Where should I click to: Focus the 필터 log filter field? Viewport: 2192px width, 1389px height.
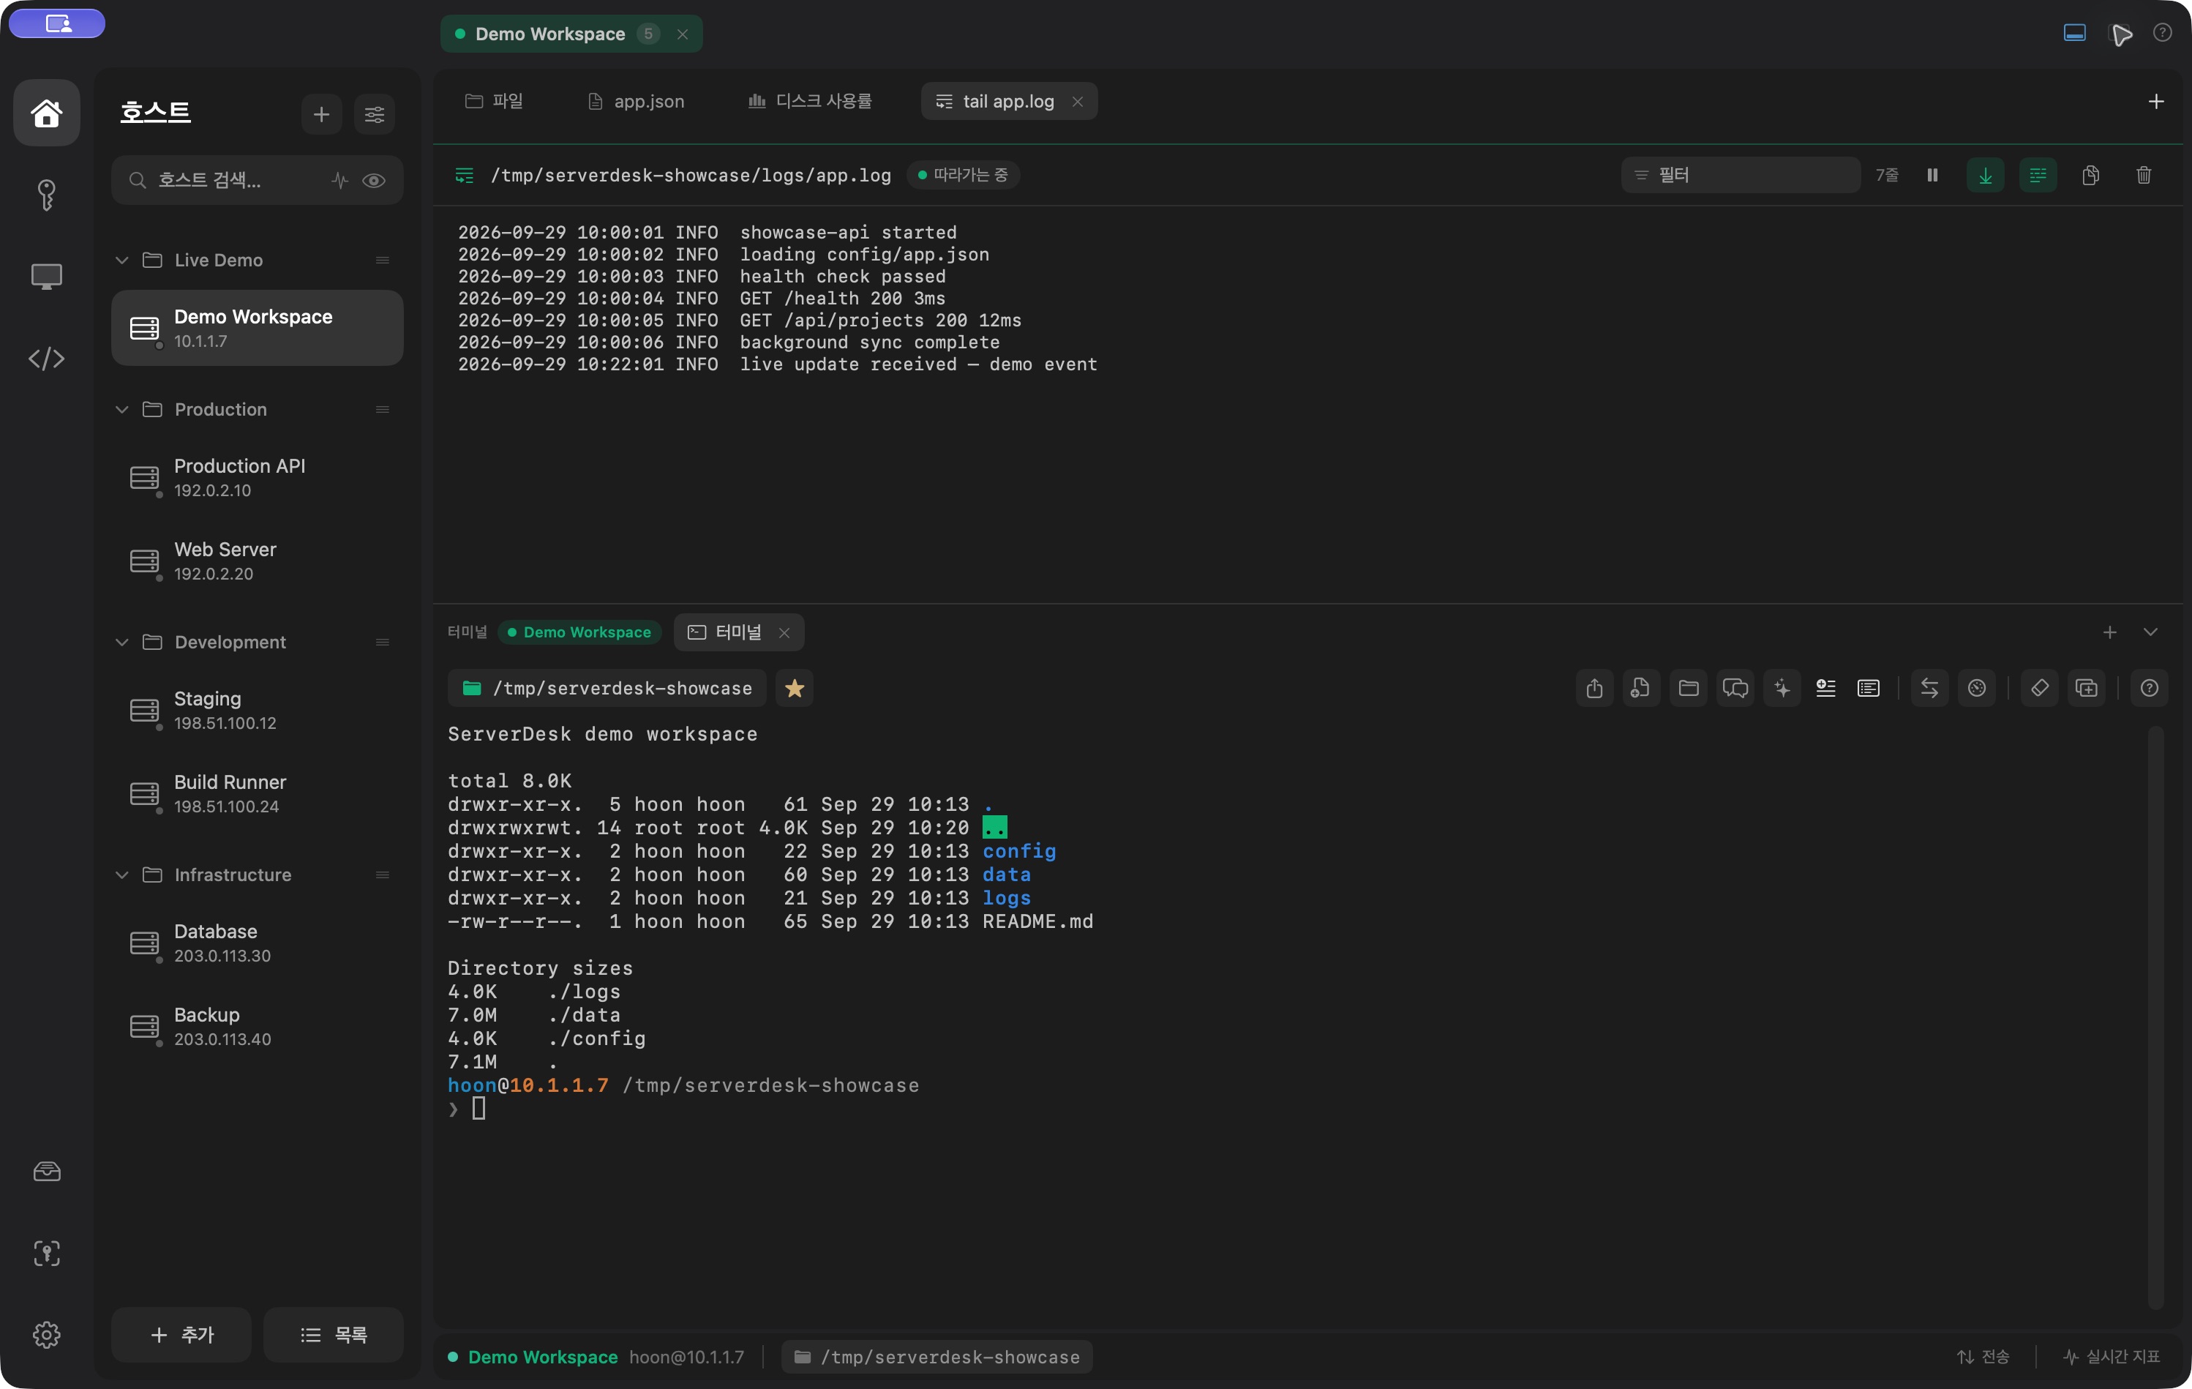[1741, 175]
